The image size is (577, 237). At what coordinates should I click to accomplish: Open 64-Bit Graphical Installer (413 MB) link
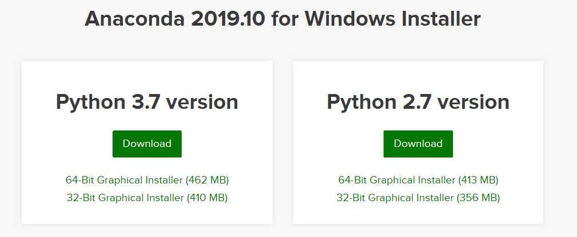coord(418,180)
